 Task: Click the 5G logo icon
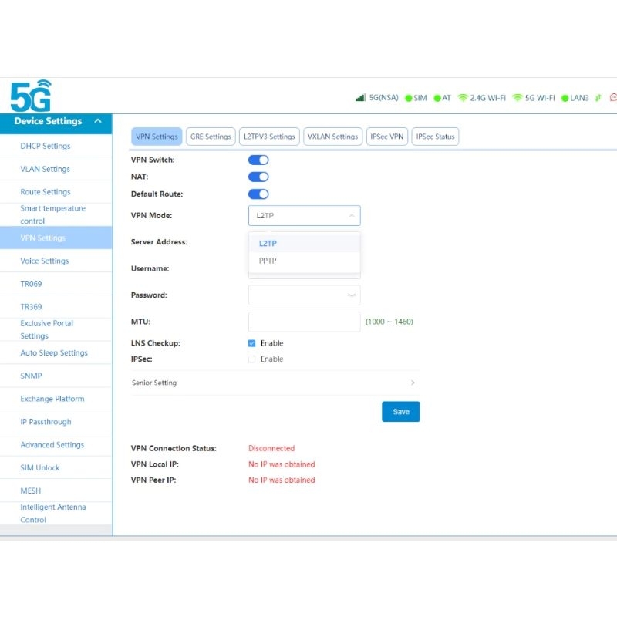tap(31, 96)
